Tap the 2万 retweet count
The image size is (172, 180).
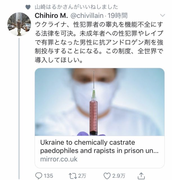82,175
